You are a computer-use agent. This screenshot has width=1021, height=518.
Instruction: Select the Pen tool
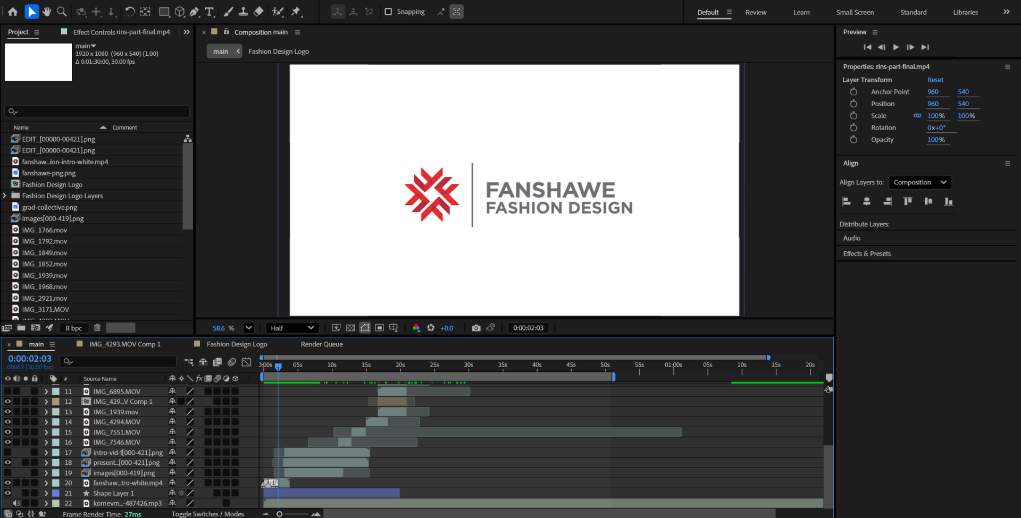[195, 12]
